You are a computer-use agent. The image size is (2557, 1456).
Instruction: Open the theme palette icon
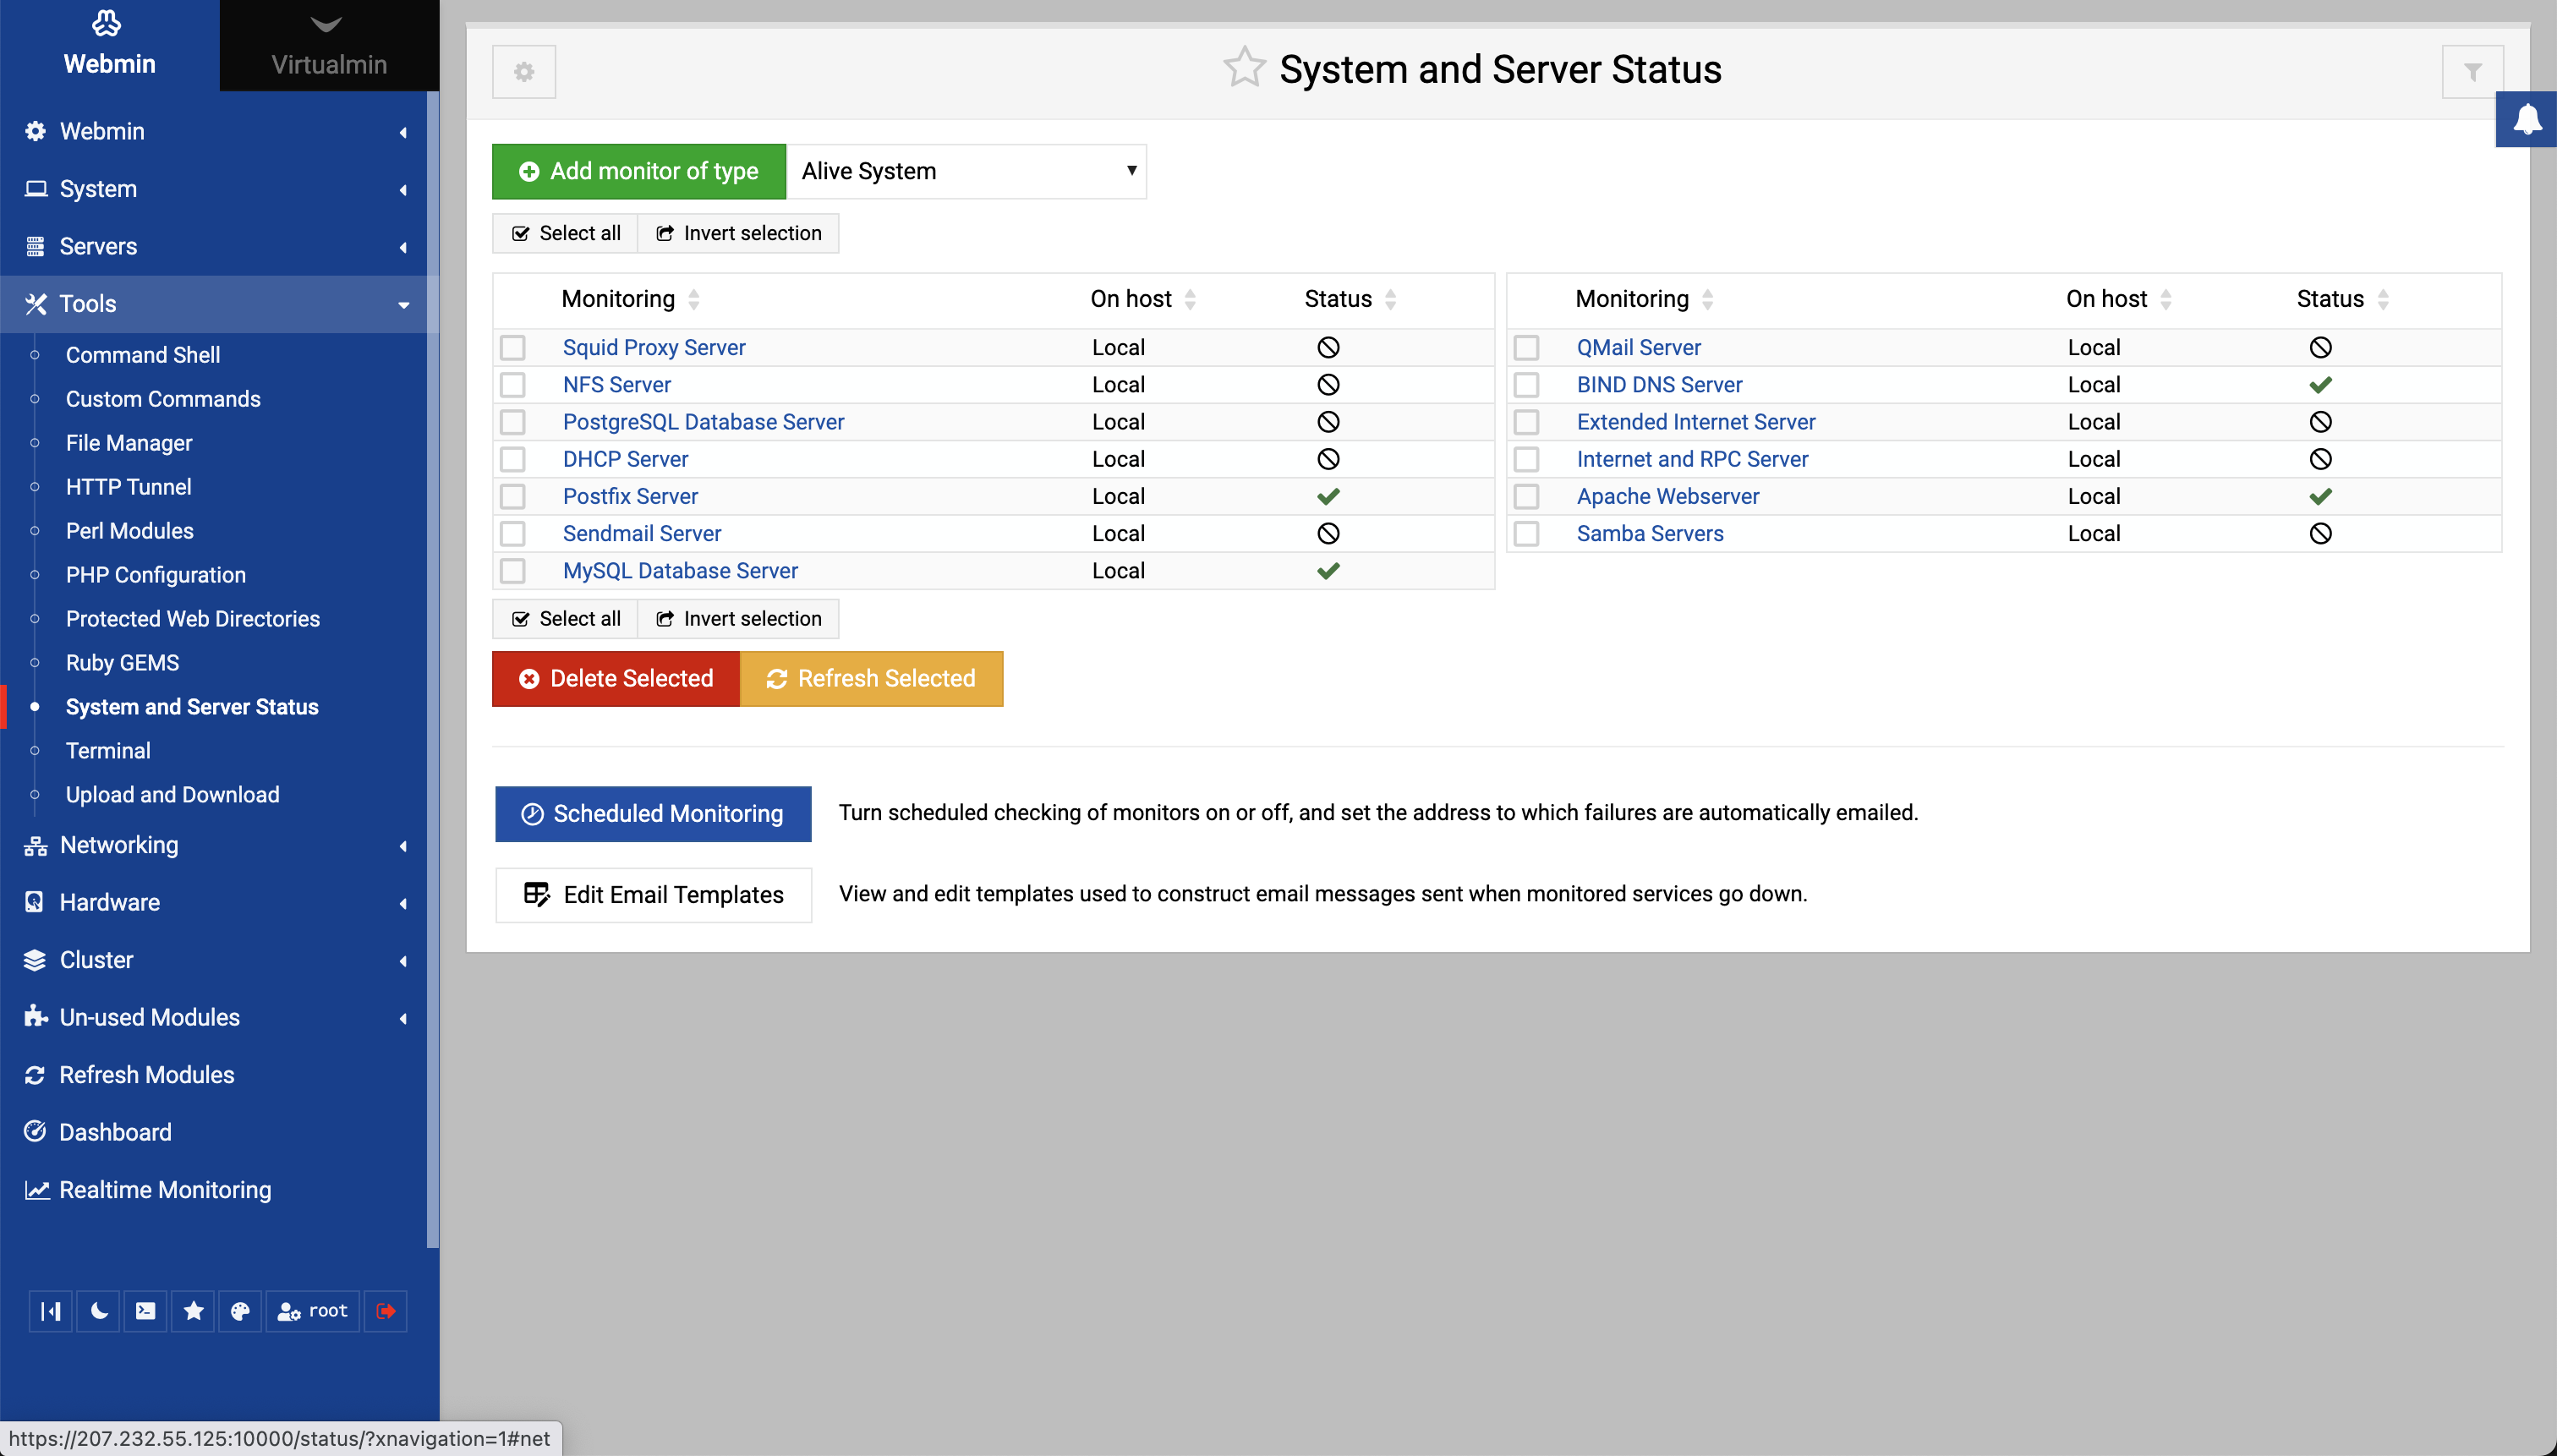(240, 1311)
